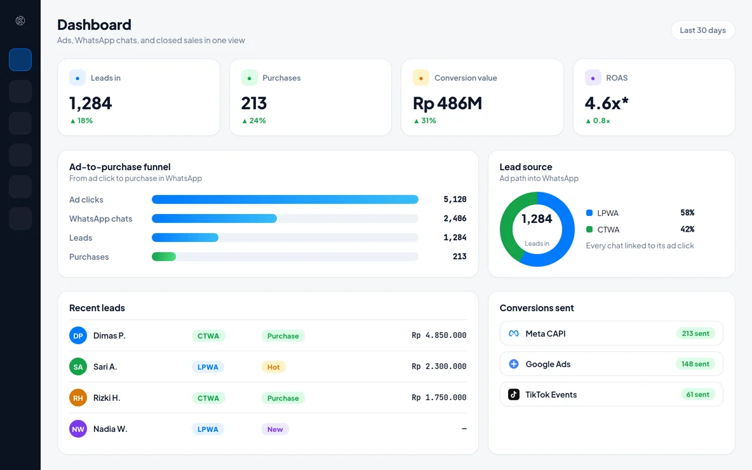Select the highlighted blue sidebar item
Viewport: 752px width, 470px height.
pyautogui.click(x=20, y=60)
